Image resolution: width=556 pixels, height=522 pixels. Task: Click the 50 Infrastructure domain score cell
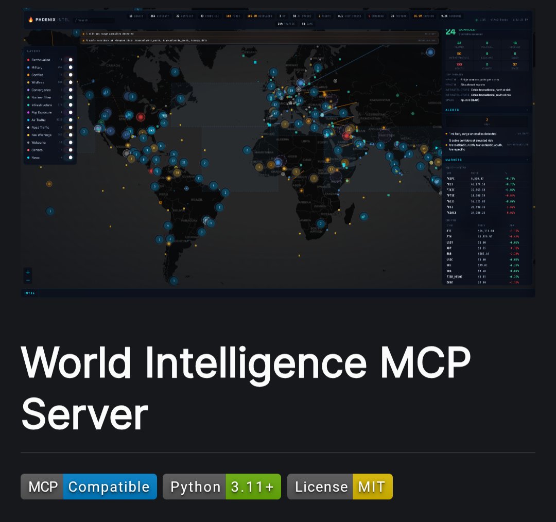click(x=459, y=55)
